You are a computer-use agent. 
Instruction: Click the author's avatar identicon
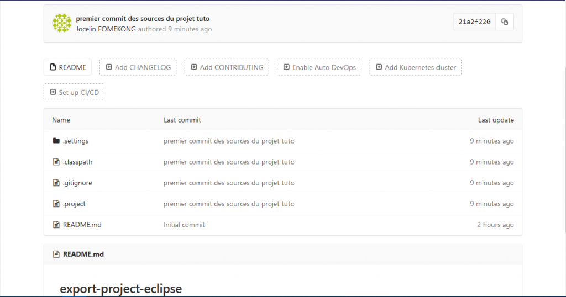(62, 23)
